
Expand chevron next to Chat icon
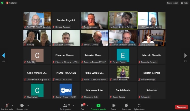click(x=88, y=106)
